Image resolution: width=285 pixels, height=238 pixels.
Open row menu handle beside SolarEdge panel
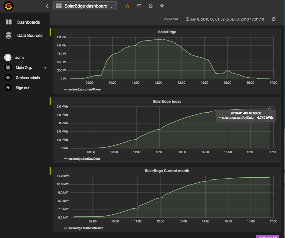[x=50, y=32]
